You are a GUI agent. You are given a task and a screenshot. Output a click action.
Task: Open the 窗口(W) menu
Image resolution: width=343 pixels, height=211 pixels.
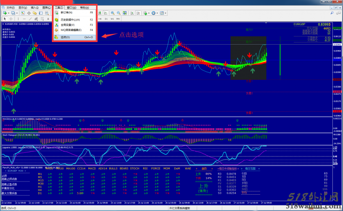[x=72, y=8]
